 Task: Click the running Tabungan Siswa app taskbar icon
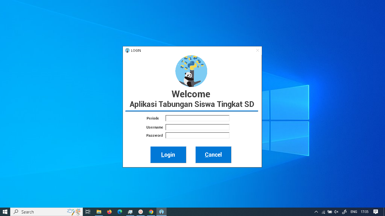161,212
